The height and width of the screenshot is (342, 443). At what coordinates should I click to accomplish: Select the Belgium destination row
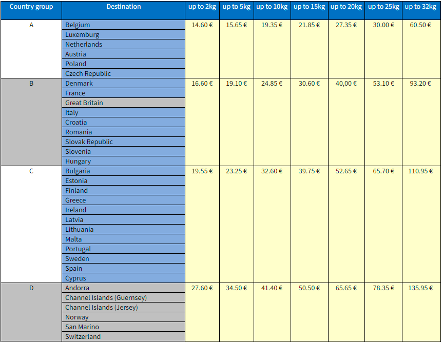(x=123, y=25)
